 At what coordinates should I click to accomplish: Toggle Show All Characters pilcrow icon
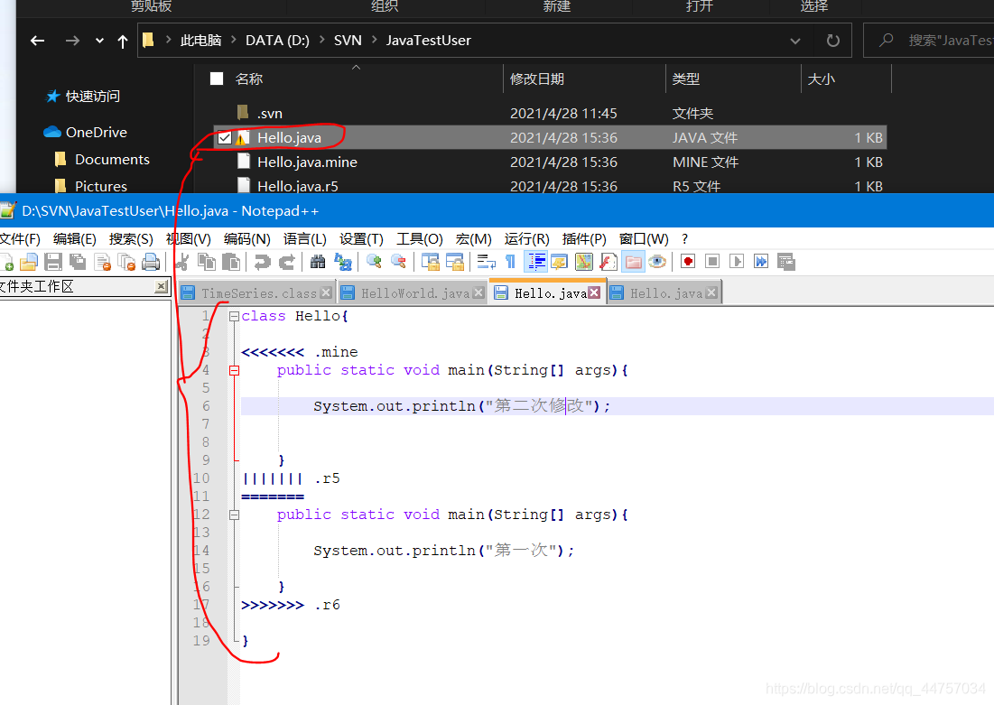click(x=511, y=262)
